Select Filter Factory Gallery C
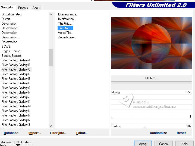The image size is (195, 146). [16, 69]
